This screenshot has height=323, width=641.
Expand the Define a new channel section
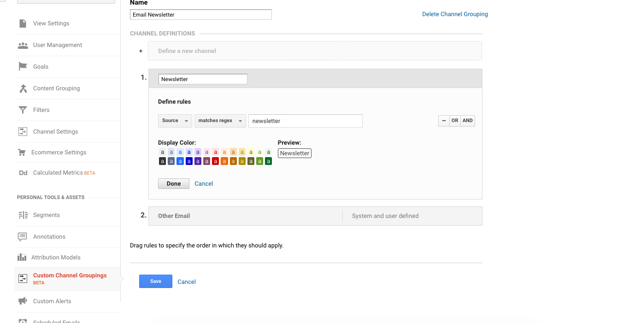point(315,51)
